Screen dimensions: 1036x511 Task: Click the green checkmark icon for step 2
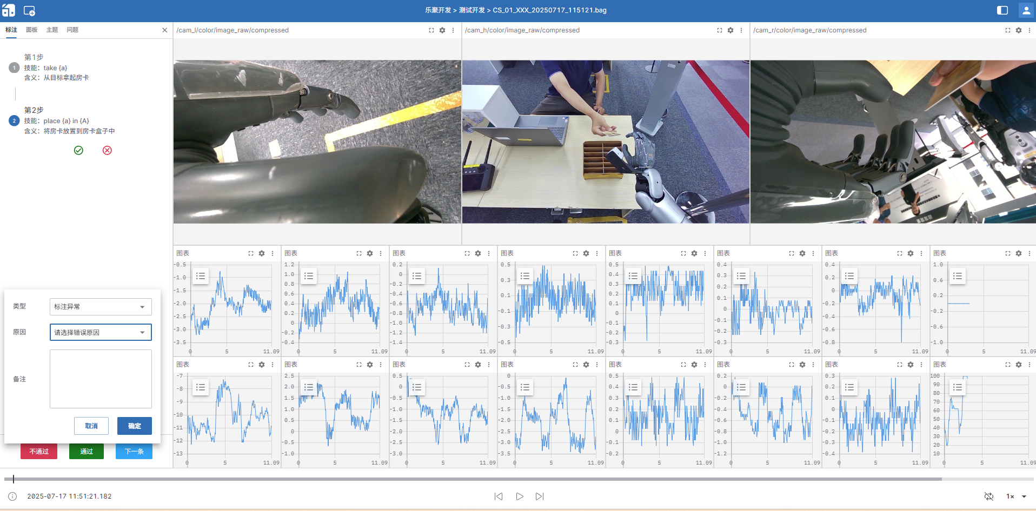coord(78,151)
